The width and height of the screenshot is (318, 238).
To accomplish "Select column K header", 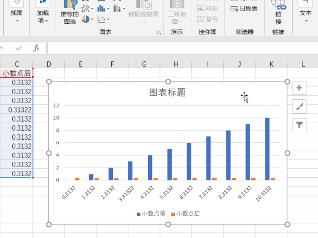I will pos(271,64).
